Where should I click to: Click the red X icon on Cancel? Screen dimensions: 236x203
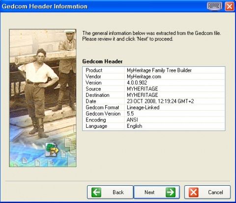pyautogui.click(x=194, y=192)
